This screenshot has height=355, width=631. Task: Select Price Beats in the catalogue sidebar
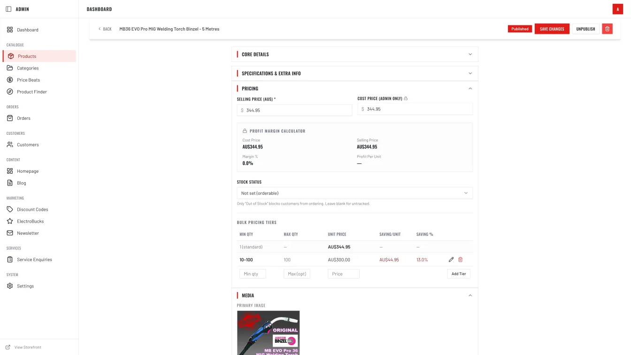(x=30, y=80)
